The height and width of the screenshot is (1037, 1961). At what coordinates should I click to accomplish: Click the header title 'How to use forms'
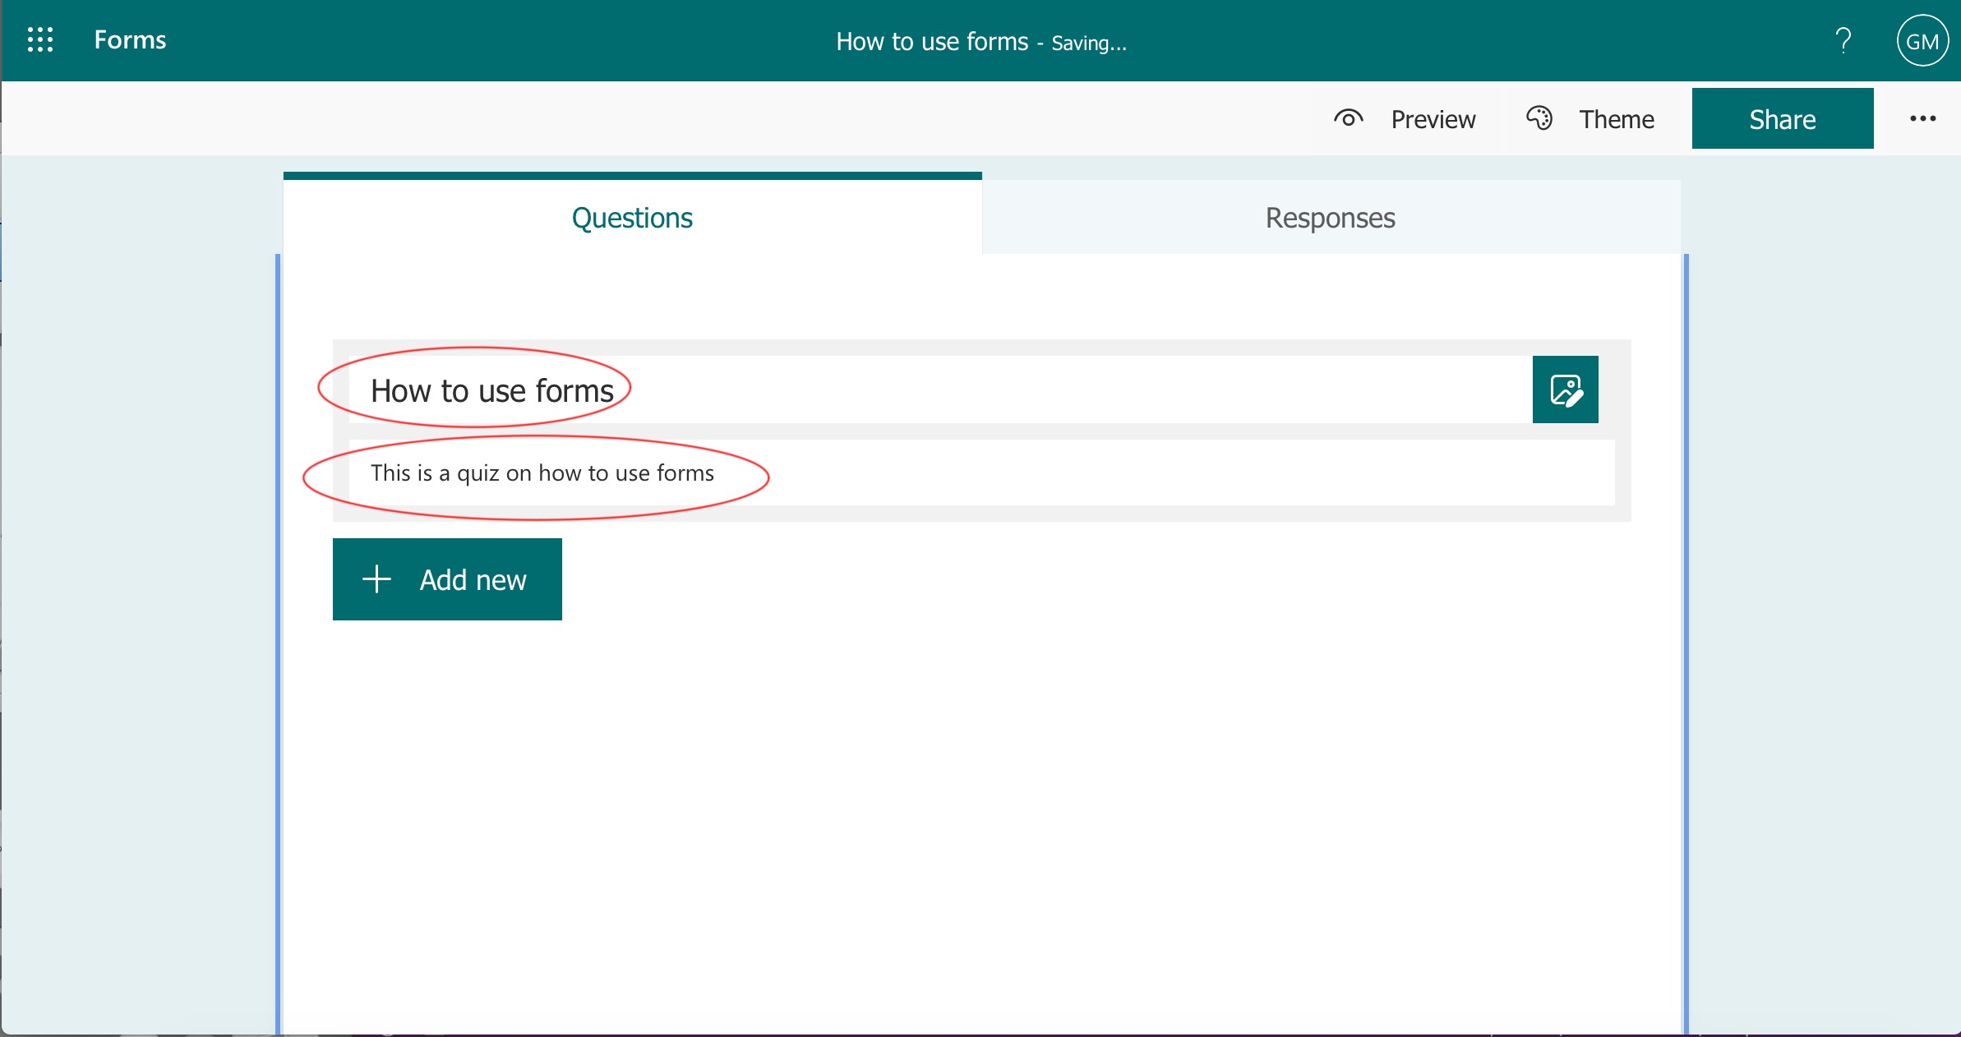click(x=931, y=42)
